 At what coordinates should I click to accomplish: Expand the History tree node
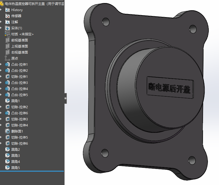click(1, 10)
